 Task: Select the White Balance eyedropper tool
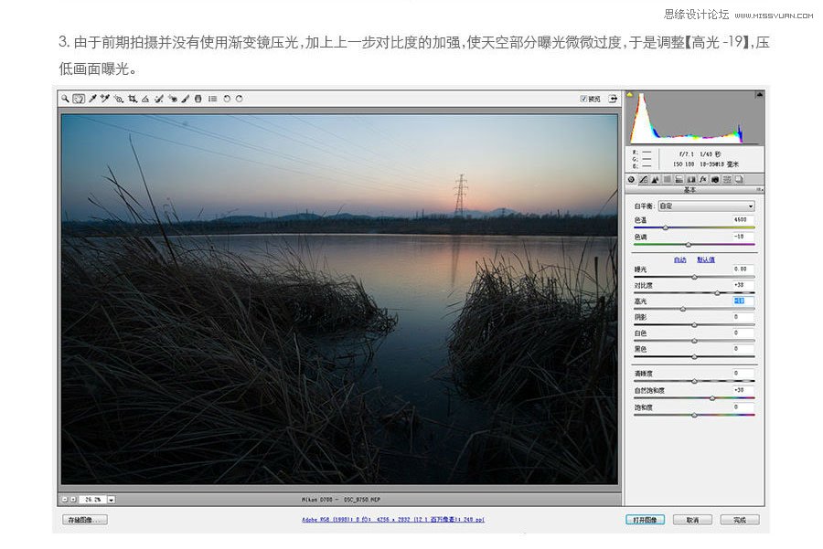(92, 99)
